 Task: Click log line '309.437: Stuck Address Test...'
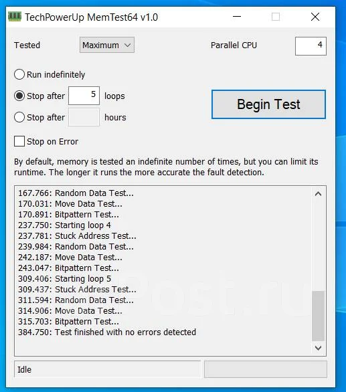click(x=78, y=289)
